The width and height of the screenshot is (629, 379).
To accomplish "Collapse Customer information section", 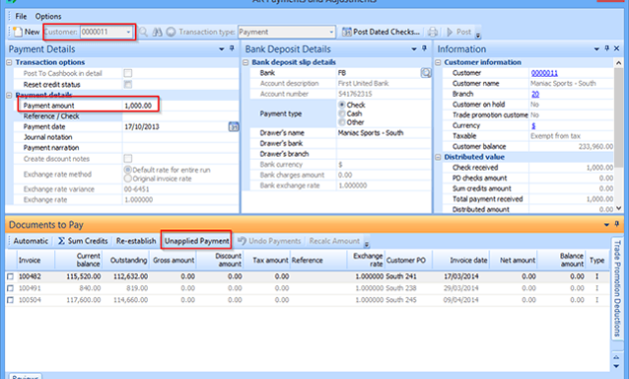I will (x=438, y=63).
